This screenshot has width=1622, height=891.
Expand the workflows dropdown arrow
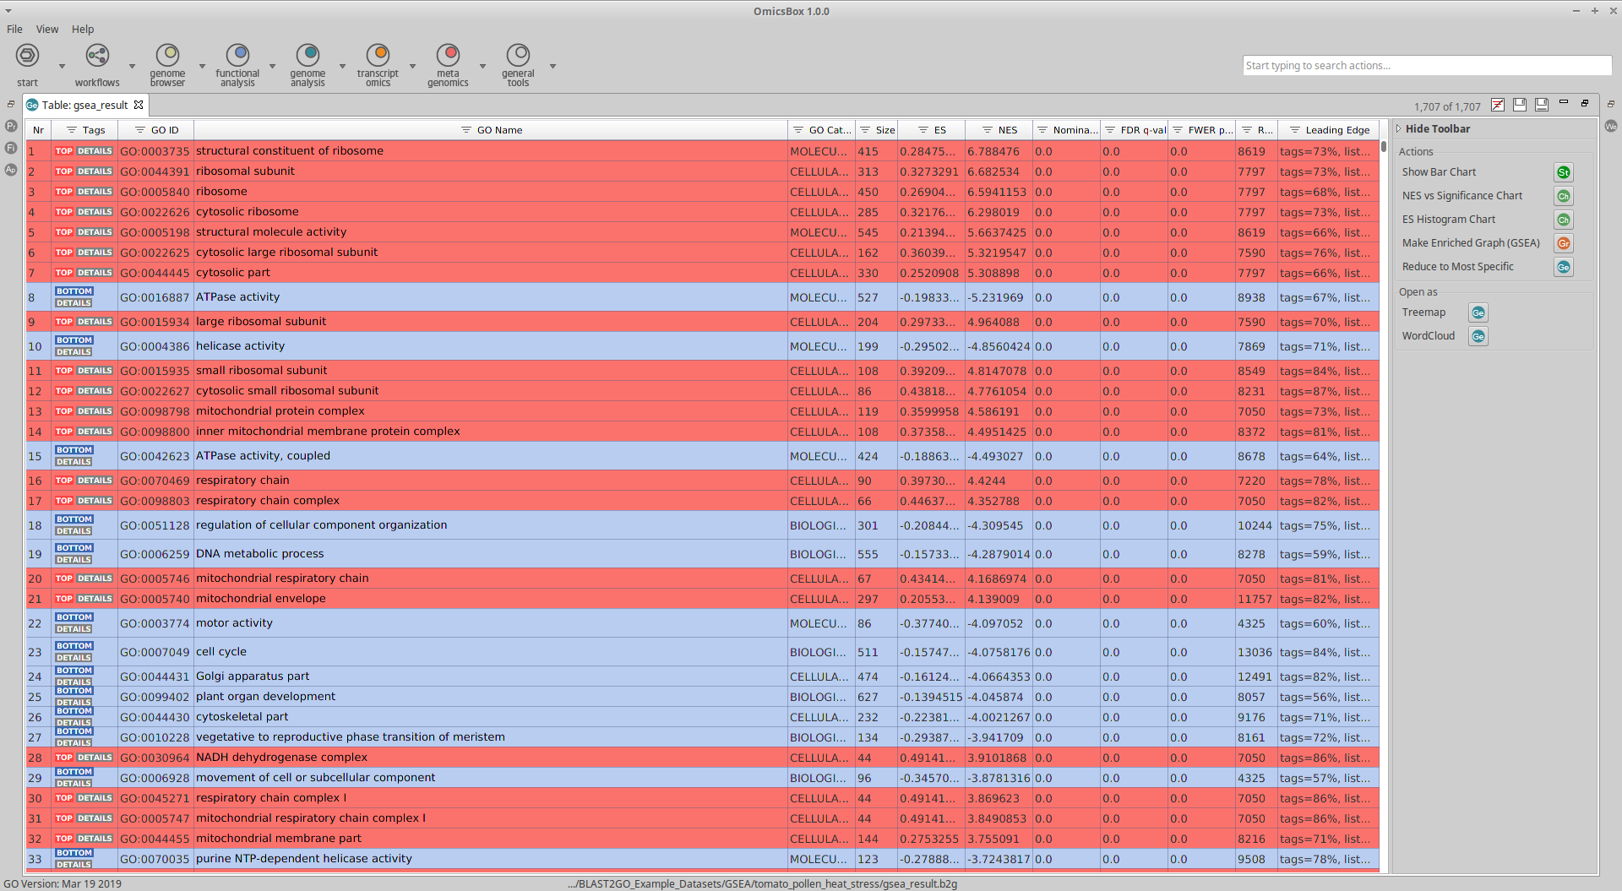[132, 66]
